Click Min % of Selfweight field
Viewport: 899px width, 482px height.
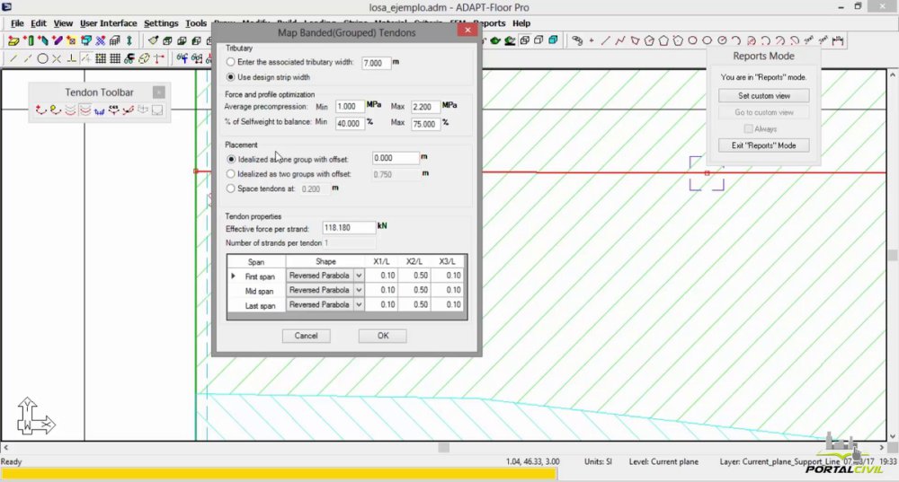pyautogui.click(x=349, y=124)
